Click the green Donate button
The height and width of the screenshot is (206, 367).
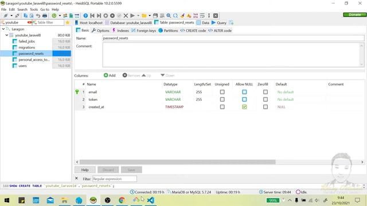(x=354, y=14)
